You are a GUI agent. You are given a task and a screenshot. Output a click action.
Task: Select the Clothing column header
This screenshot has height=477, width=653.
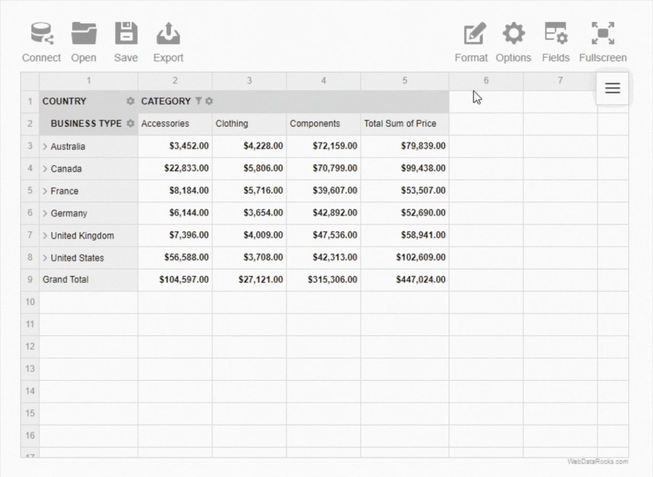click(x=249, y=124)
